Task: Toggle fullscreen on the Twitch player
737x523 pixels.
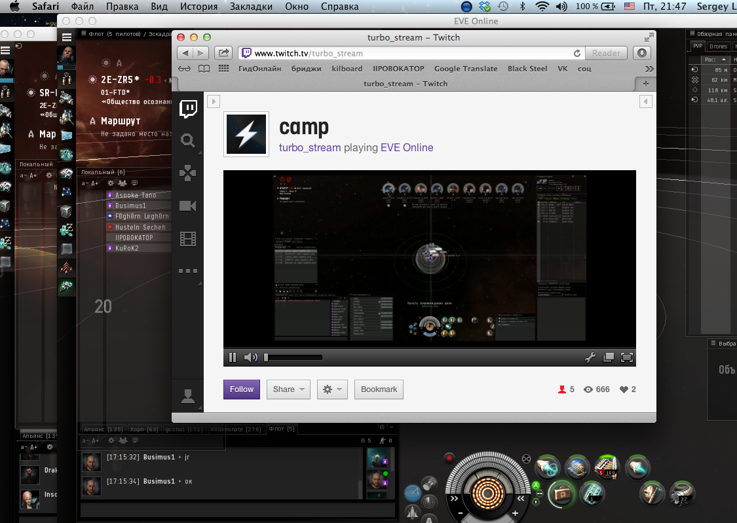Action: coord(626,357)
